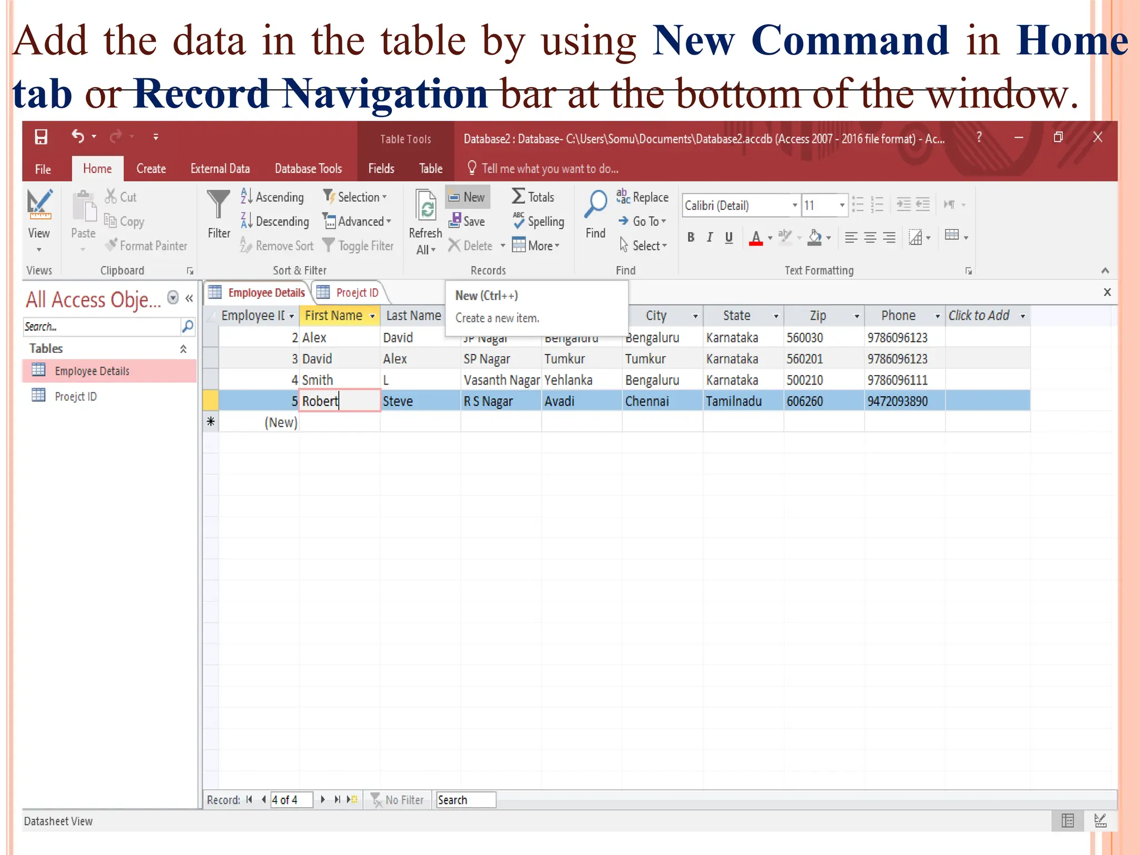This screenshot has height=855, width=1140.
Task: Switch to External Data tab
Action: (220, 169)
